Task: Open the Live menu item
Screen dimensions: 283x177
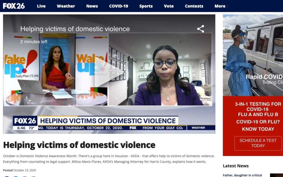Action: point(41,6)
